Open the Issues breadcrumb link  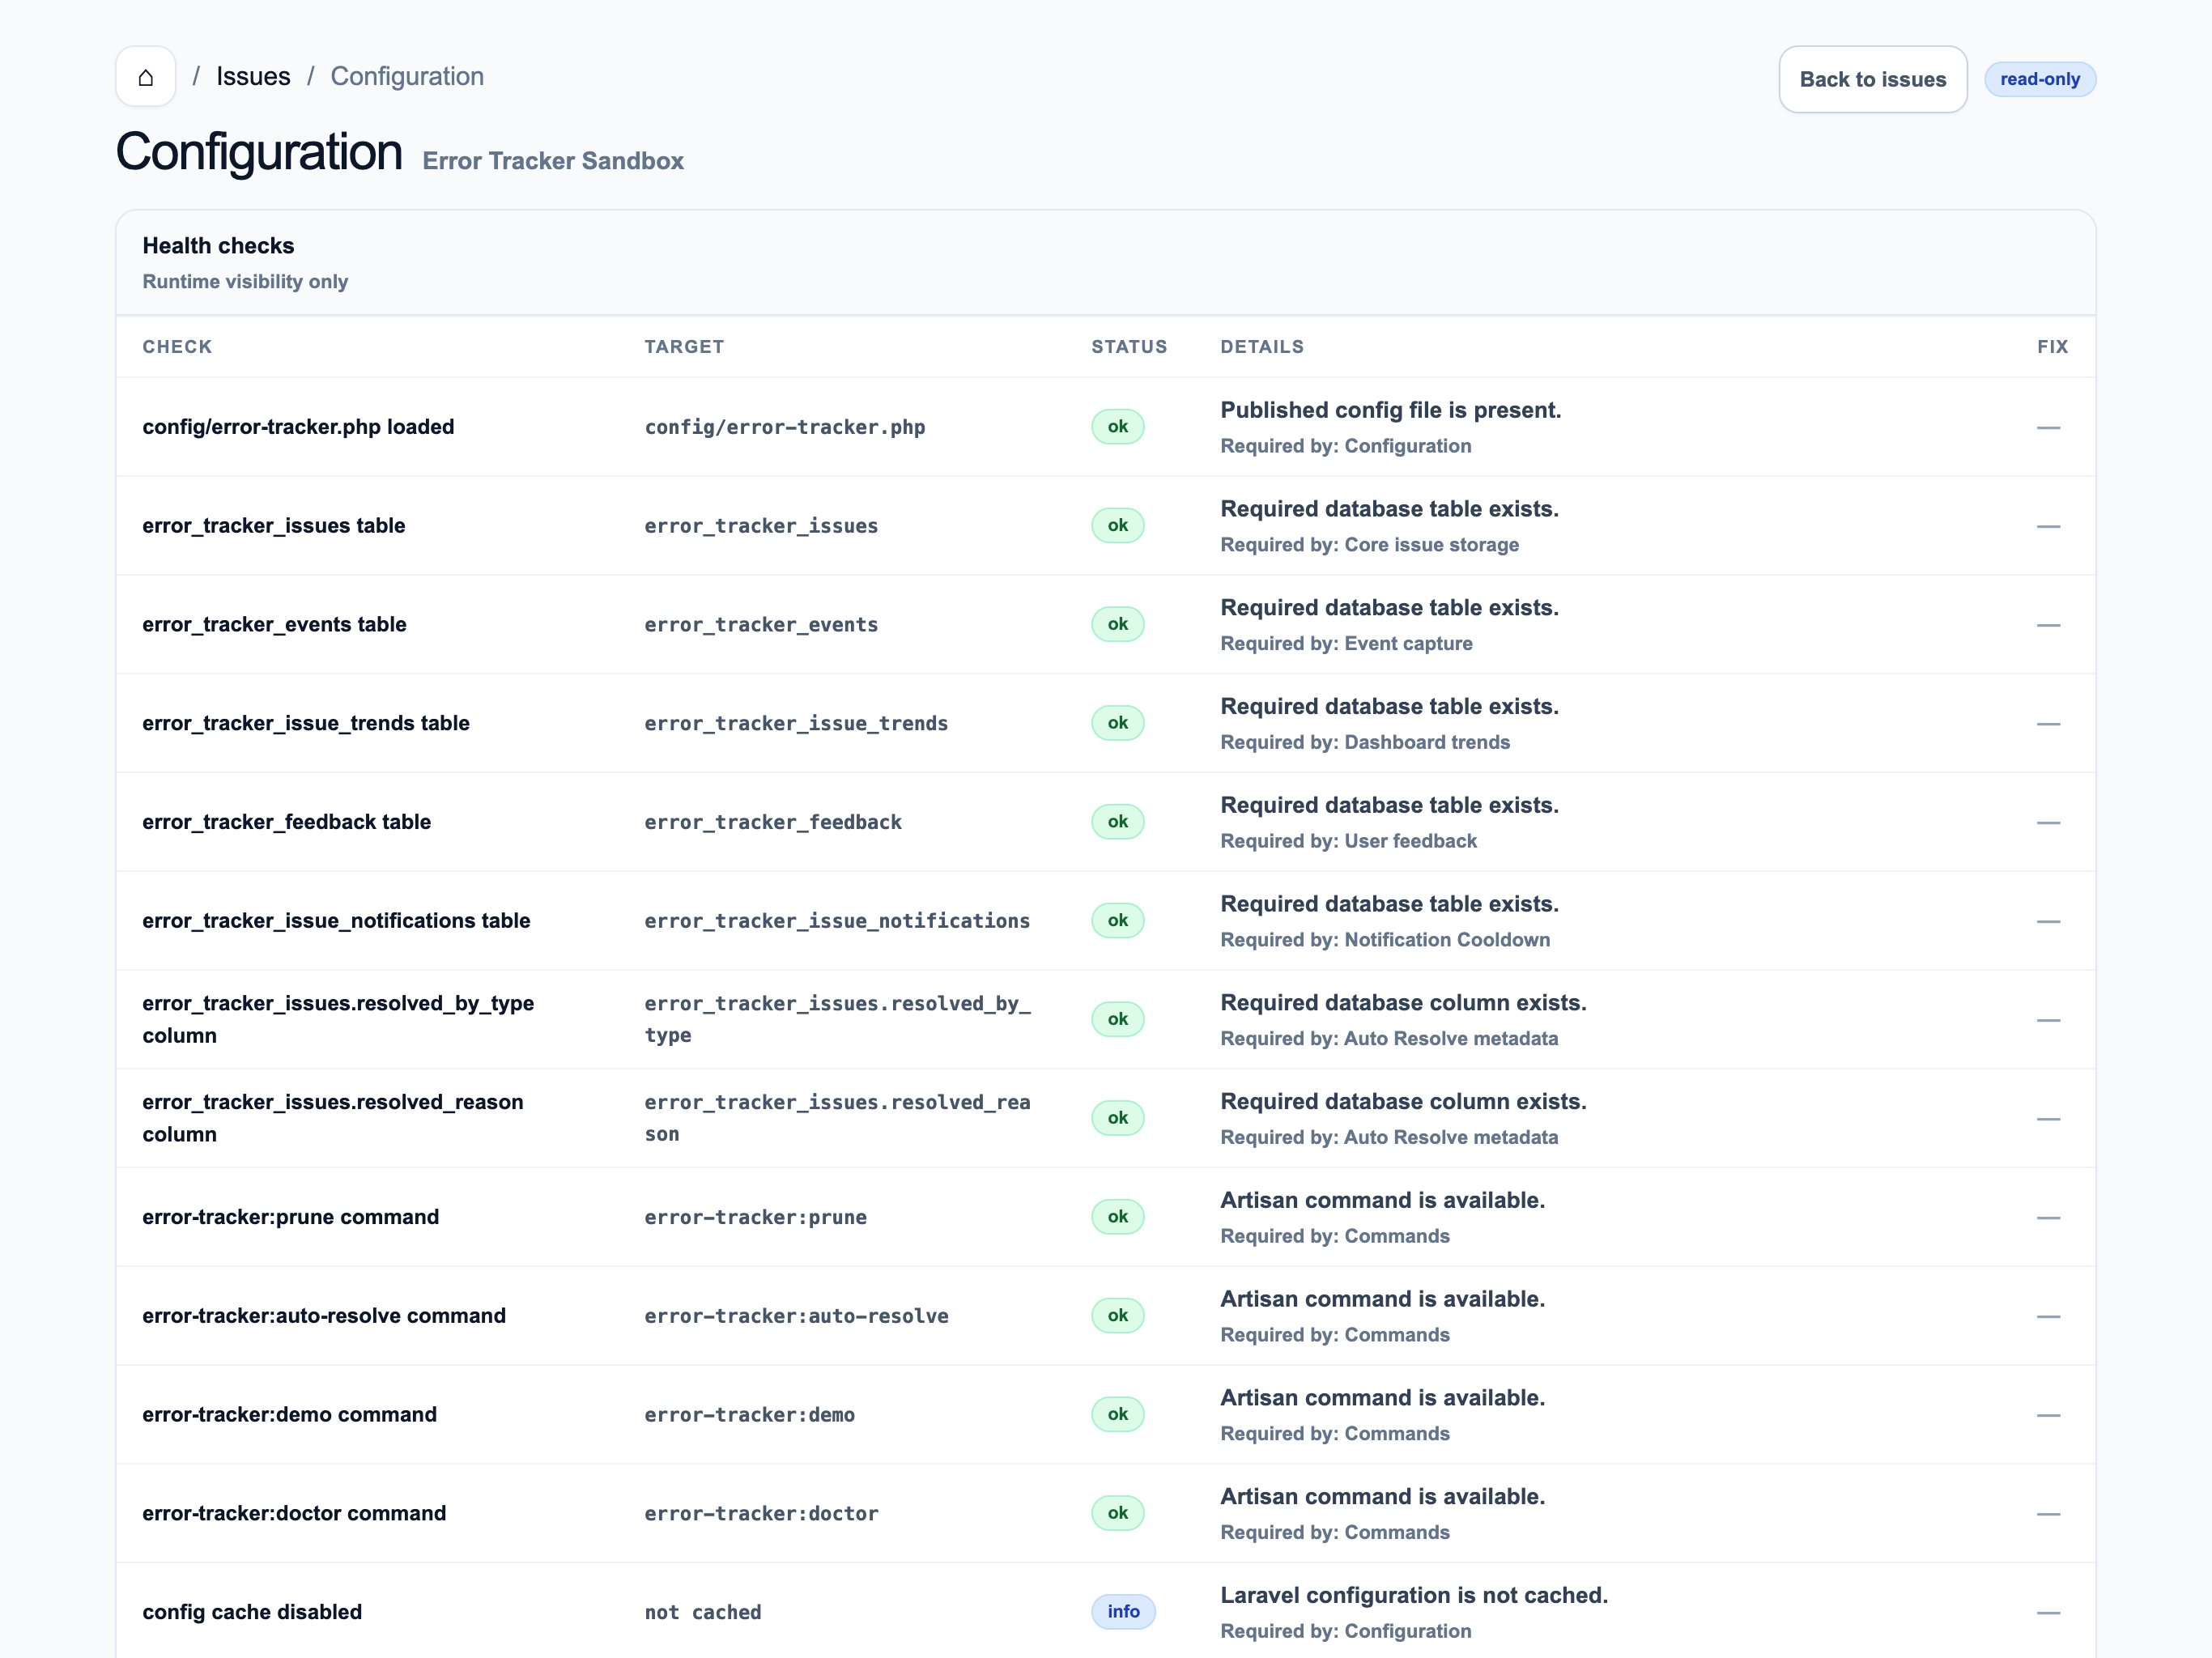[x=252, y=76]
